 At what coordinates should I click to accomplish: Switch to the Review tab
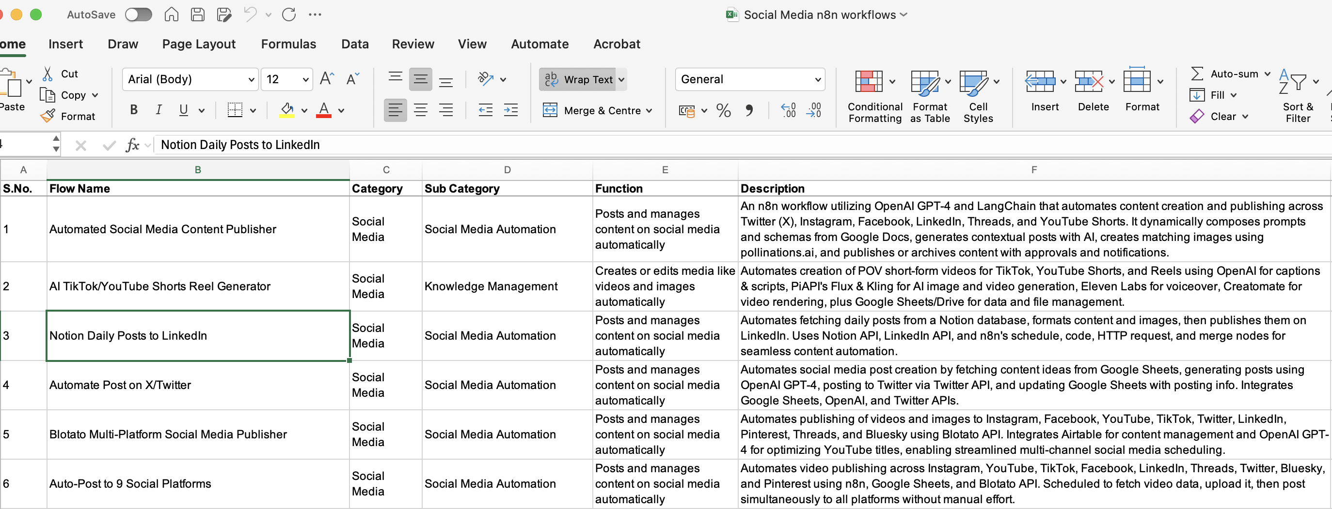(x=413, y=45)
